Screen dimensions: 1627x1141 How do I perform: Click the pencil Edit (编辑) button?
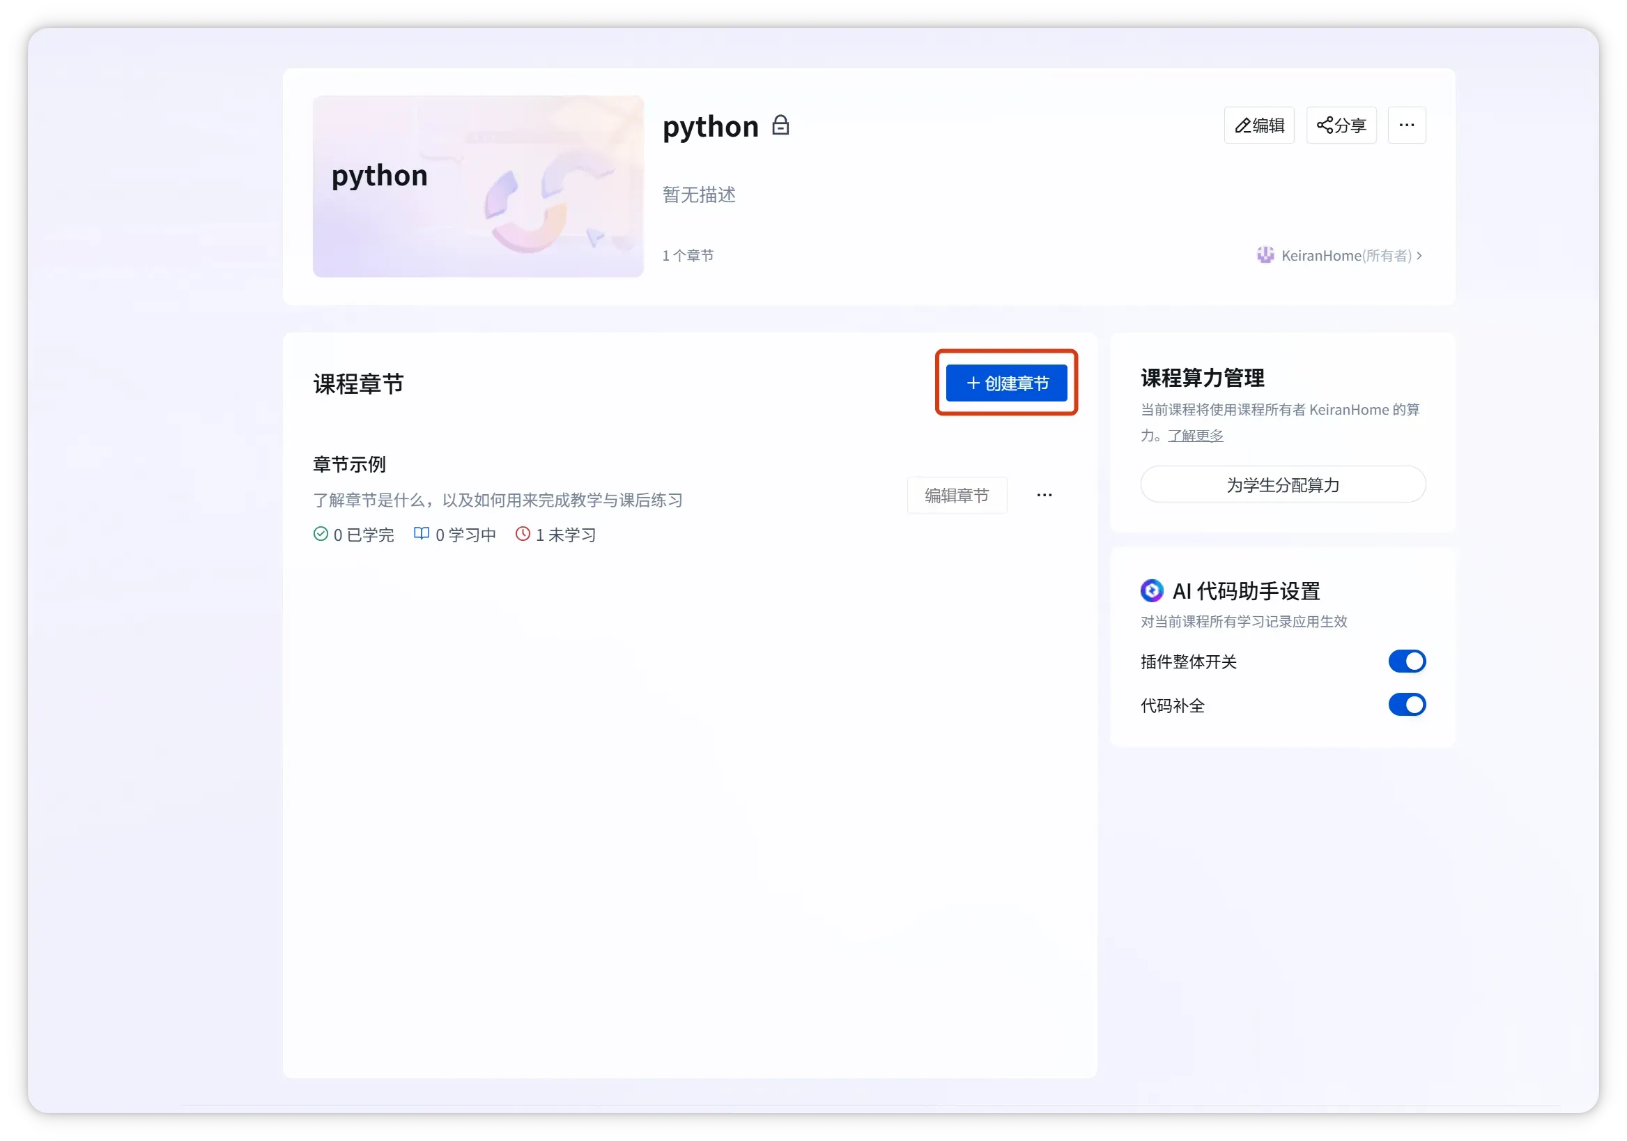coord(1258,125)
